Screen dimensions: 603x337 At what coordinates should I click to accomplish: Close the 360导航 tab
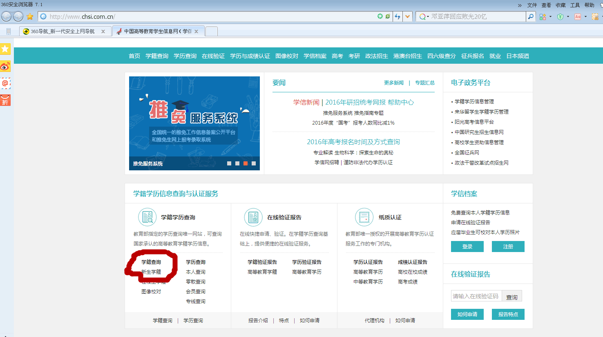coord(103,31)
